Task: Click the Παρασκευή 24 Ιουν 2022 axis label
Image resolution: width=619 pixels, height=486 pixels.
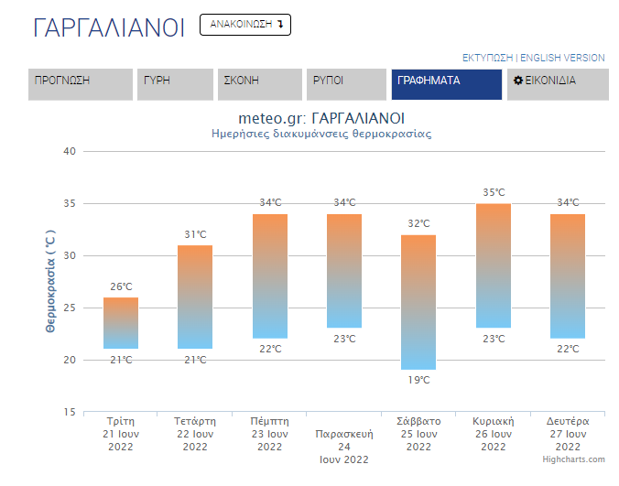Action: [x=344, y=447]
